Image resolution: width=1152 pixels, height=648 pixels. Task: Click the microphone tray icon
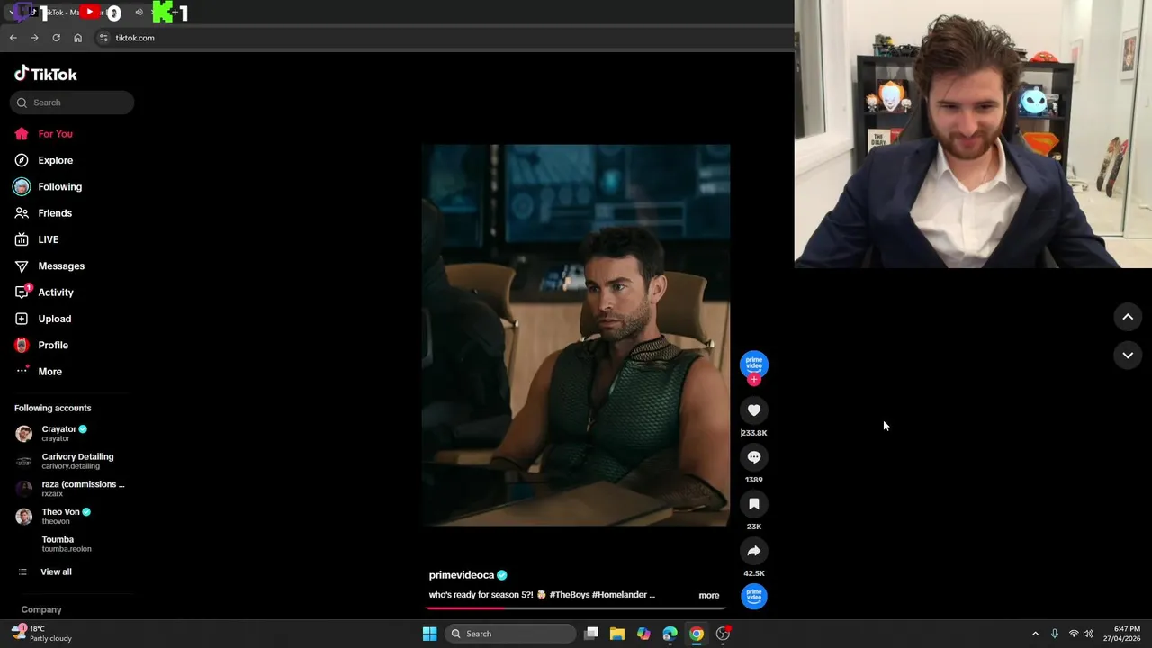point(1055,634)
